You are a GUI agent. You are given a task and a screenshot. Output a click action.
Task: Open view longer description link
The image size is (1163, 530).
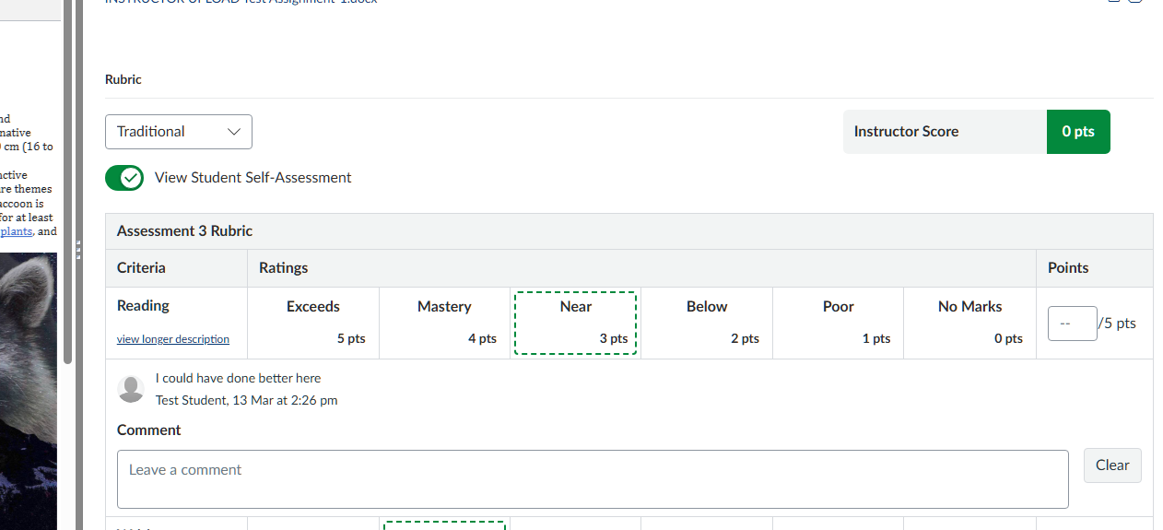(173, 339)
